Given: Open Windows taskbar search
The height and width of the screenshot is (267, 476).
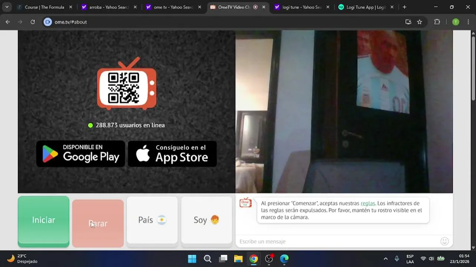Looking at the screenshot, I should [208, 258].
